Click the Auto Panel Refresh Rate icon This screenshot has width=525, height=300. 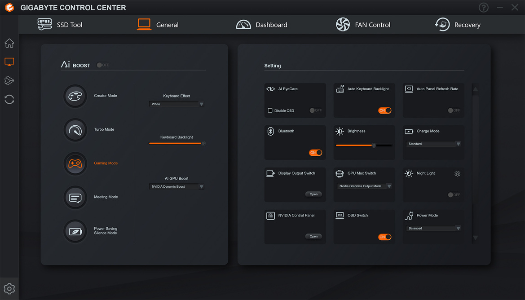(x=409, y=89)
